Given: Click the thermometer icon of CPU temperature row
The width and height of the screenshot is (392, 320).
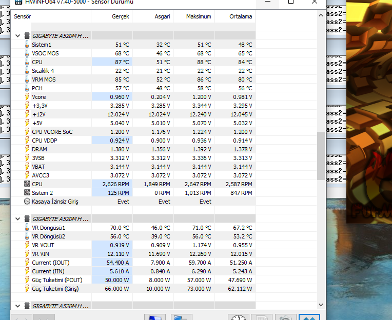Looking at the screenshot, I should click(27, 62).
